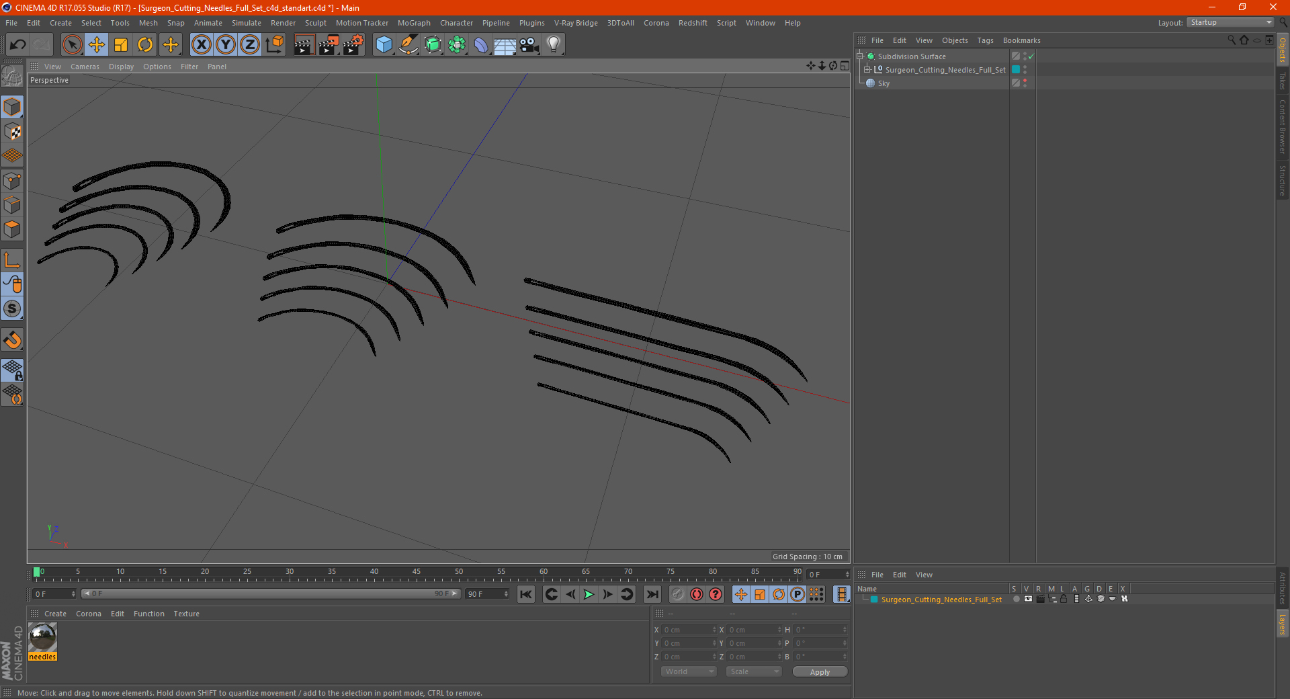Image resolution: width=1290 pixels, height=699 pixels.
Task: Click the Record Active Objects button
Action: tap(678, 594)
